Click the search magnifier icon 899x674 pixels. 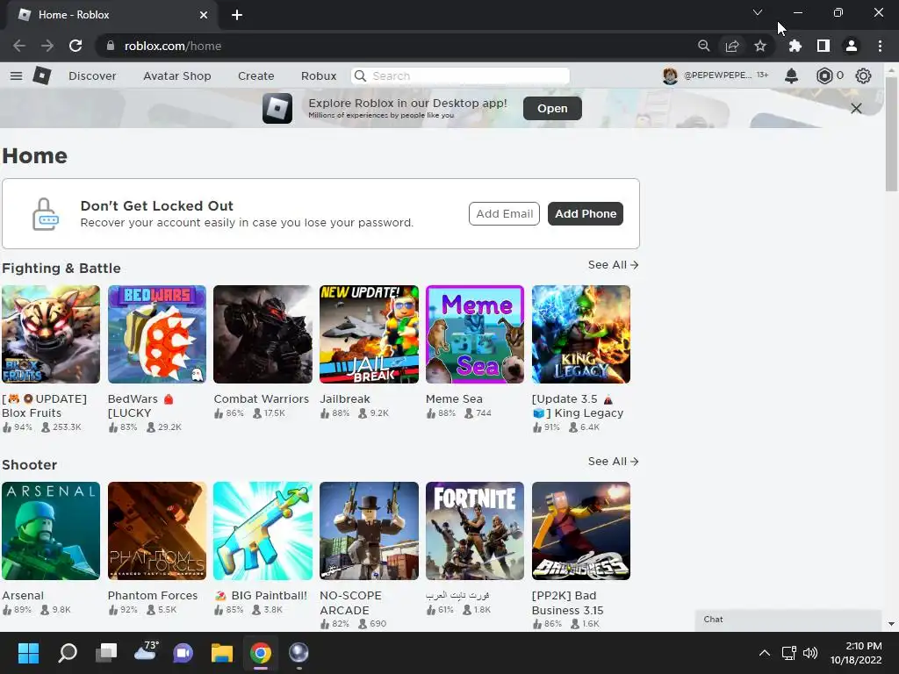point(360,75)
